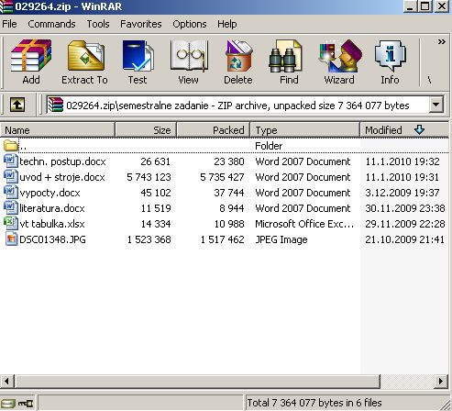Click the Microsoft Office Exc... type cell

(x=304, y=224)
